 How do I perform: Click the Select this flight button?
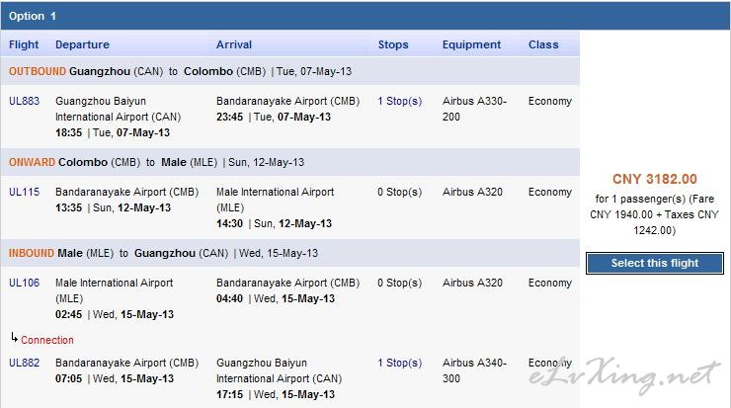pyautogui.click(x=655, y=263)
